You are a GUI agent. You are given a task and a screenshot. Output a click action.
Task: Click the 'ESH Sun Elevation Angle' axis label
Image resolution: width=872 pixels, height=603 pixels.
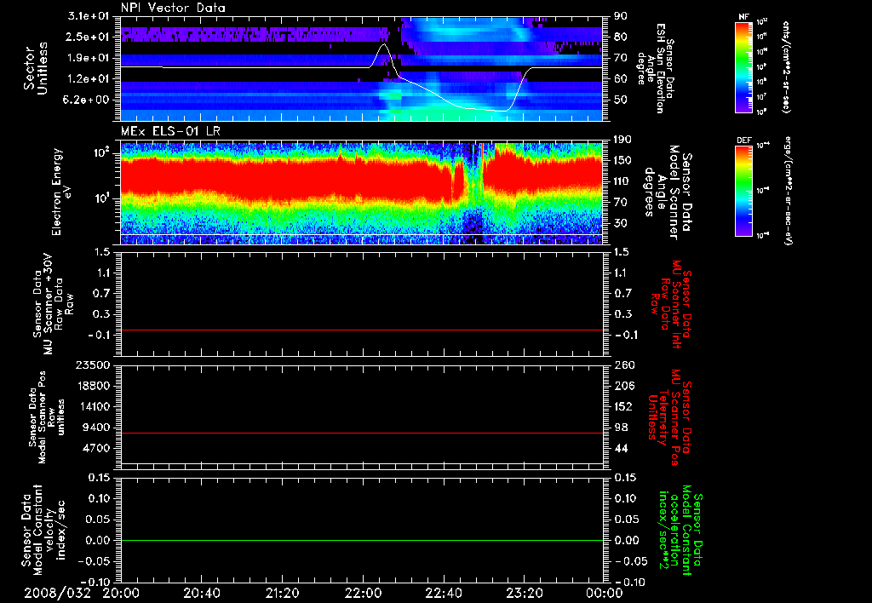tap(656, 68)
